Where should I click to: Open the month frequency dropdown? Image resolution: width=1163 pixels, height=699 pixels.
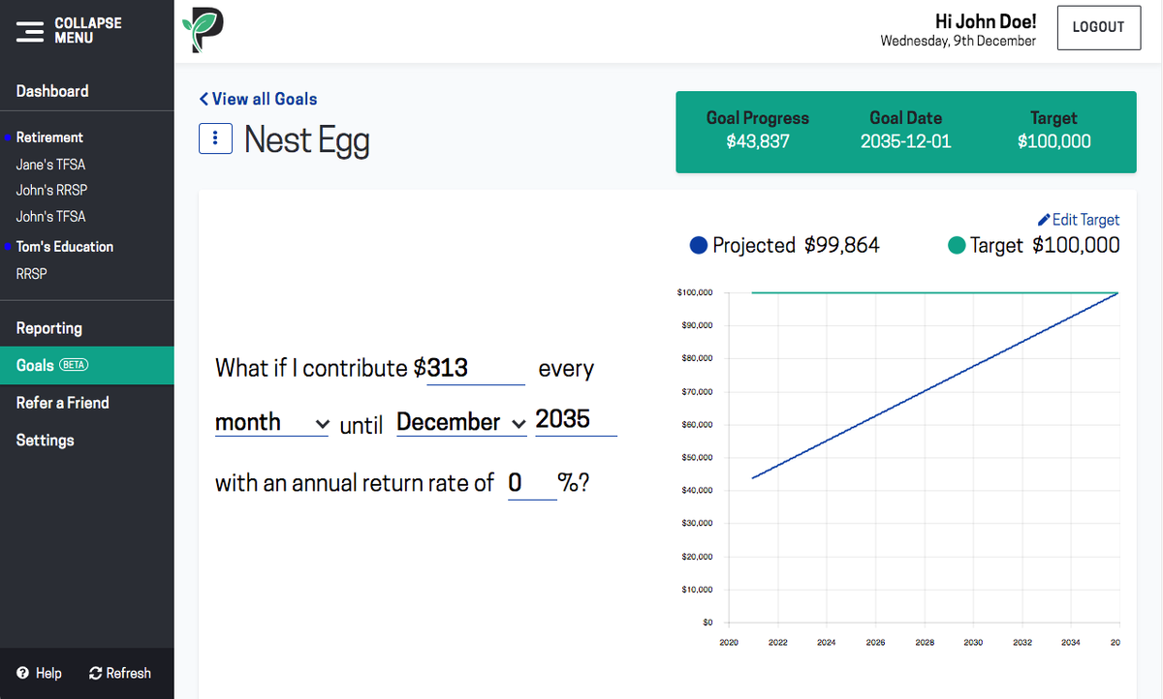tap(271, 423)
